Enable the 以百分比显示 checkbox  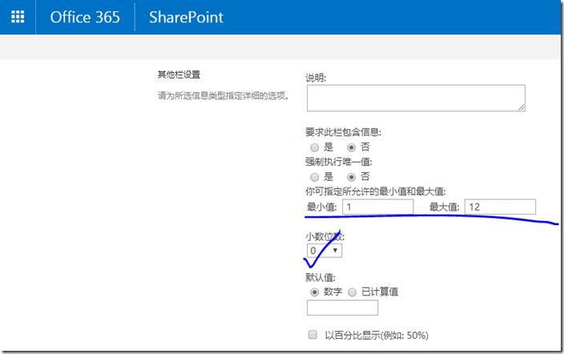coord(312,335)
